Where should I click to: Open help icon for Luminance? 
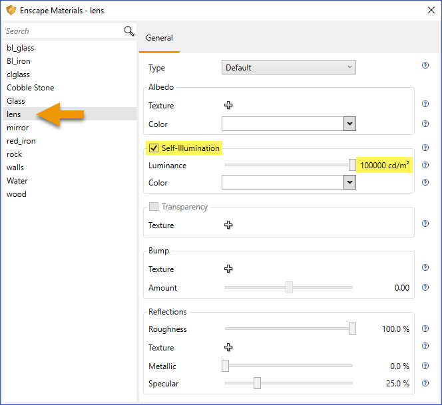click(425, 165)
